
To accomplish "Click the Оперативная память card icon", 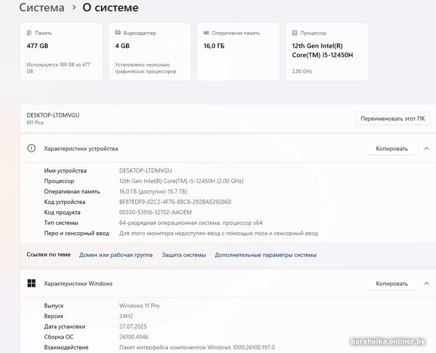I will [x=206, y=33].
